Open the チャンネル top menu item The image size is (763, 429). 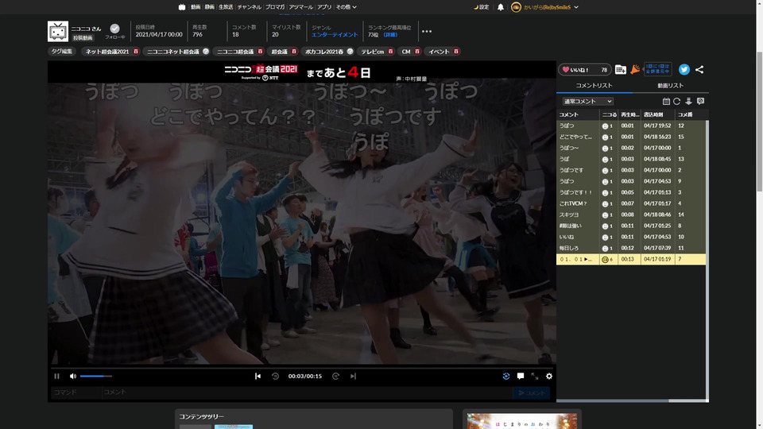(249, 7)
